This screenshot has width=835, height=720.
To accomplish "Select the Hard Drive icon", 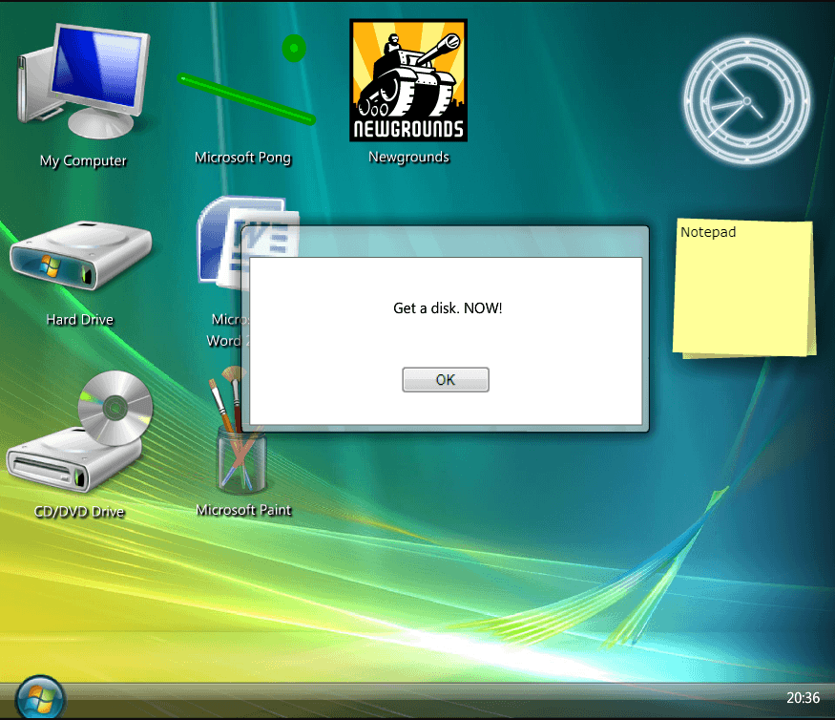I will tap(81, 256).
